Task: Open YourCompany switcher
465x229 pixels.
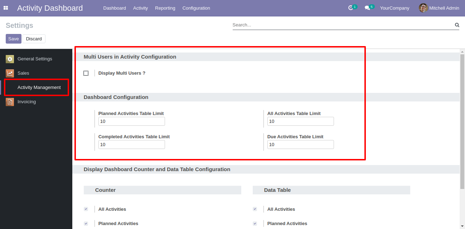Action: point(394,8)
